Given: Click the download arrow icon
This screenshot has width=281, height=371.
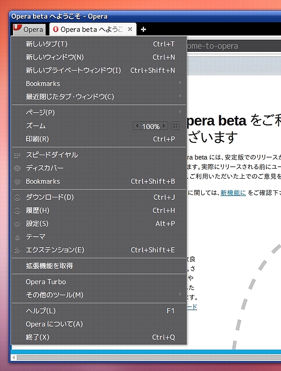Looking at the screenshot, I should (x=17, y=197).
